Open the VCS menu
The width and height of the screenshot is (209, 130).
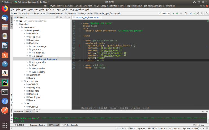(72, 9)
